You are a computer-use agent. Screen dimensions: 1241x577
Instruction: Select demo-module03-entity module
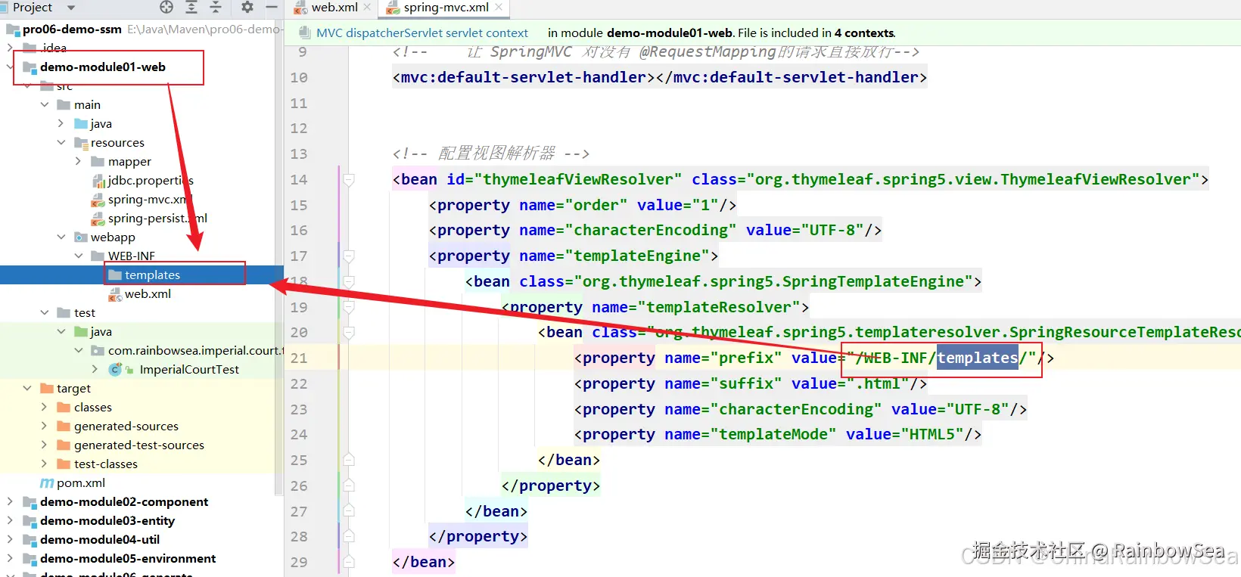tap(107, 521)
